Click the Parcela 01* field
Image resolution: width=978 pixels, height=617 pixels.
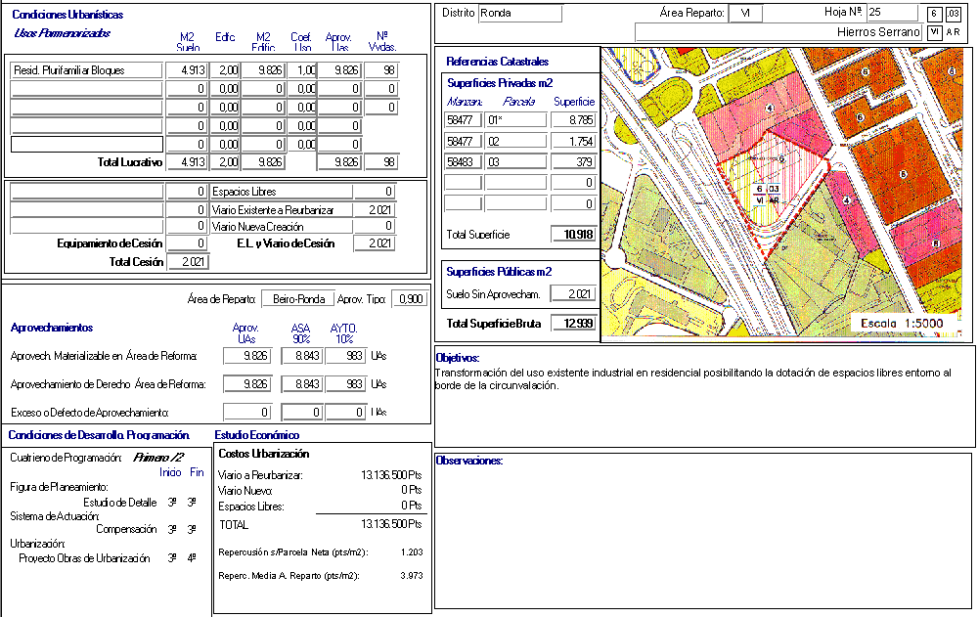coord(514,120)
